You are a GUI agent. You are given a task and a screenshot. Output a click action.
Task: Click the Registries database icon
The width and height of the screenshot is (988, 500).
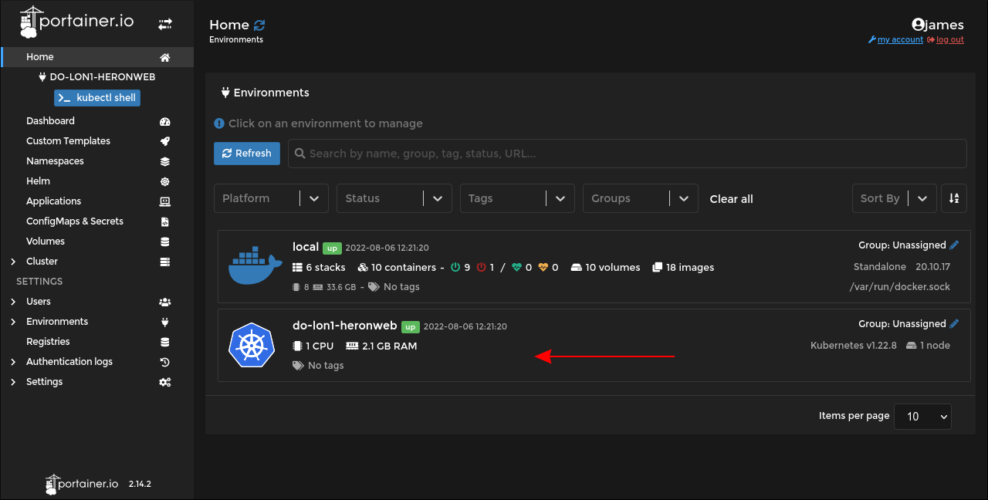click(164, 342)
